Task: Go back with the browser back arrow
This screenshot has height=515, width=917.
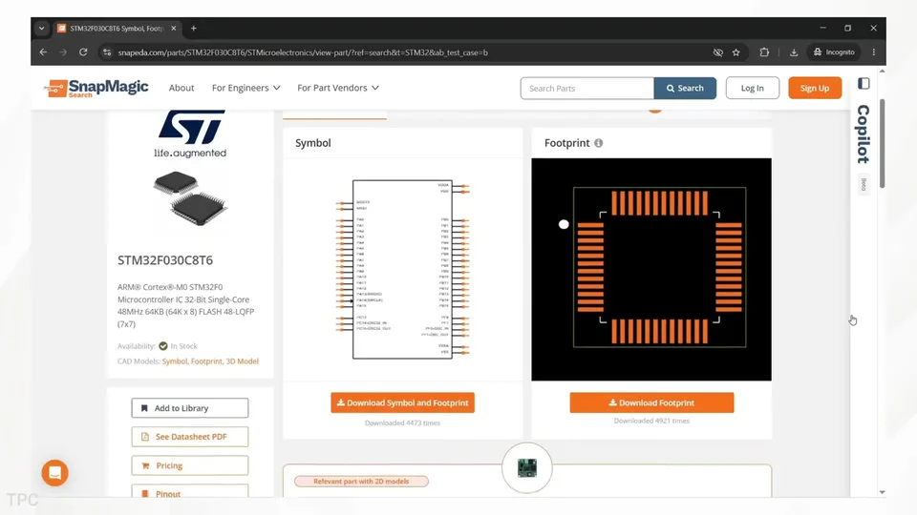Action: (43, 51)
